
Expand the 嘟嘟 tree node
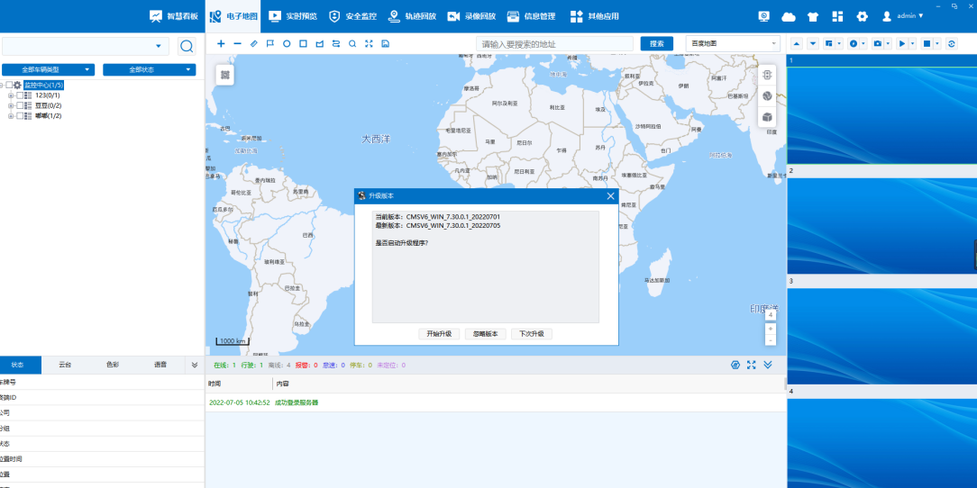11,115
